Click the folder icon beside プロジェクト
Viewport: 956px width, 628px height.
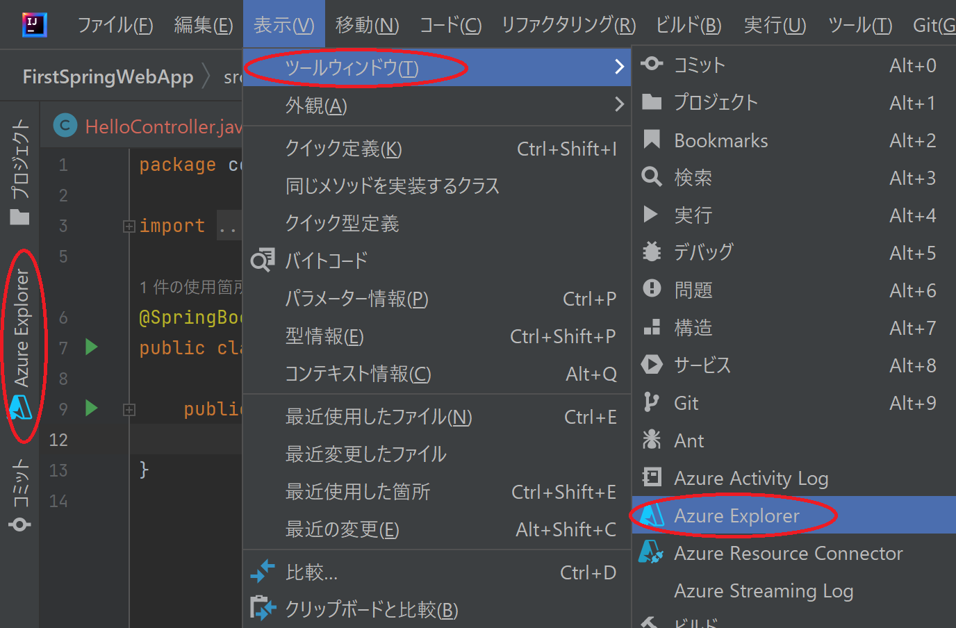click(652, 102)
